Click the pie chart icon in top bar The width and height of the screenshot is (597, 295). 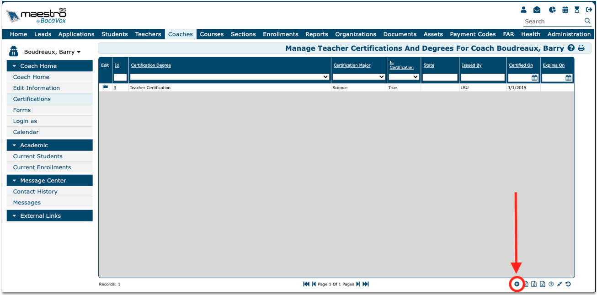click(552, 10)
